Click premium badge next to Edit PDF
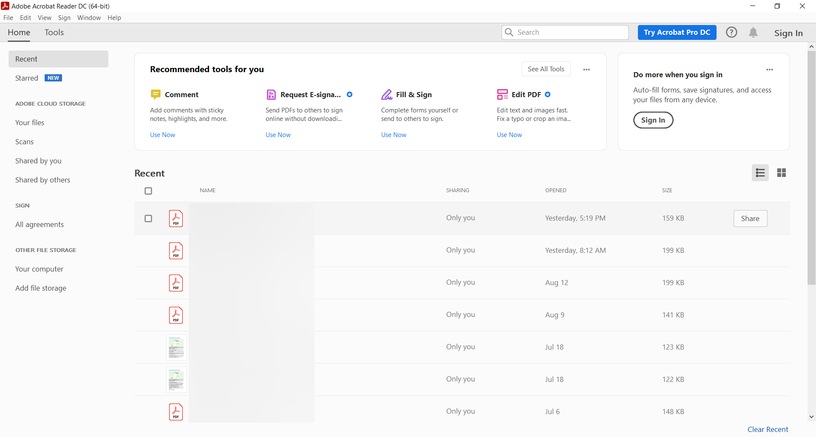 tap(548, 95)
